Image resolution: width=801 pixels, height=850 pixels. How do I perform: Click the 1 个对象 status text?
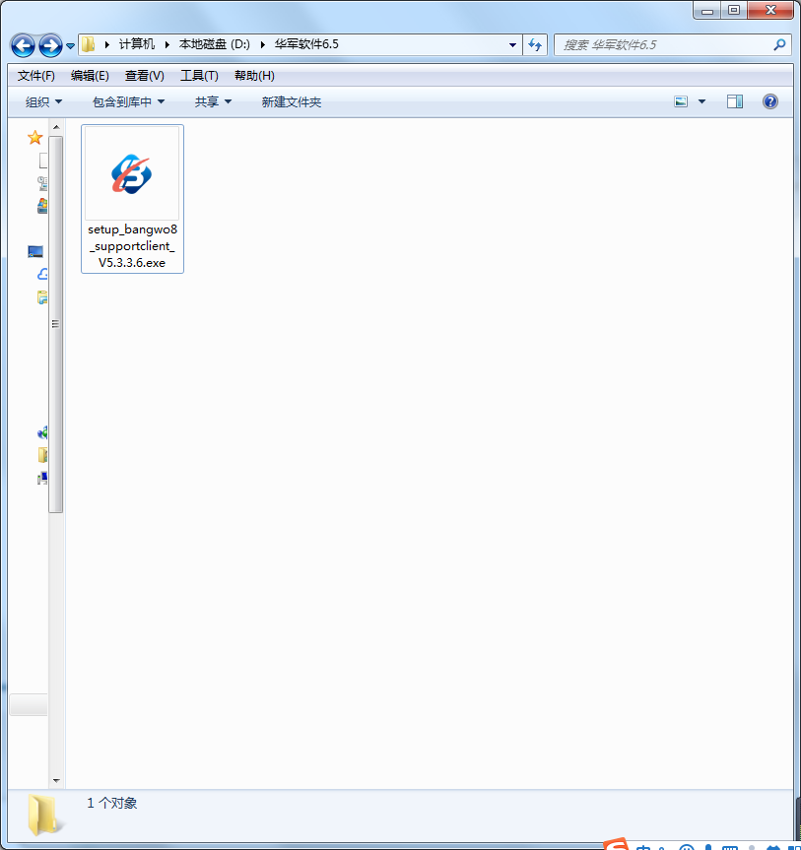tap(111, 803)
